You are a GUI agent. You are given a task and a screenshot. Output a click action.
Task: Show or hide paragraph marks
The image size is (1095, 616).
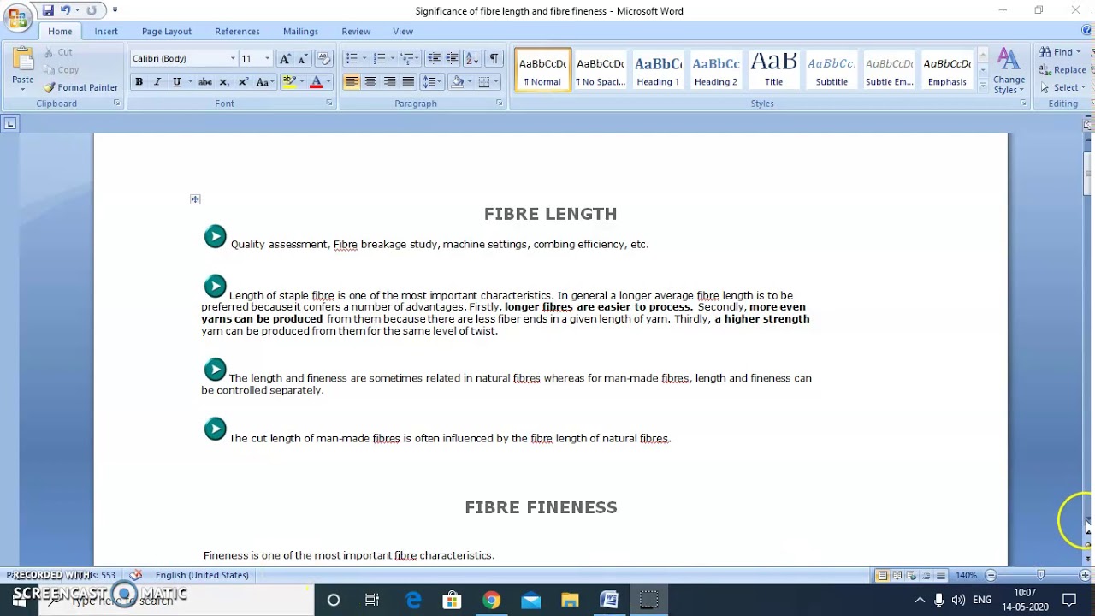tap(494, 58)
